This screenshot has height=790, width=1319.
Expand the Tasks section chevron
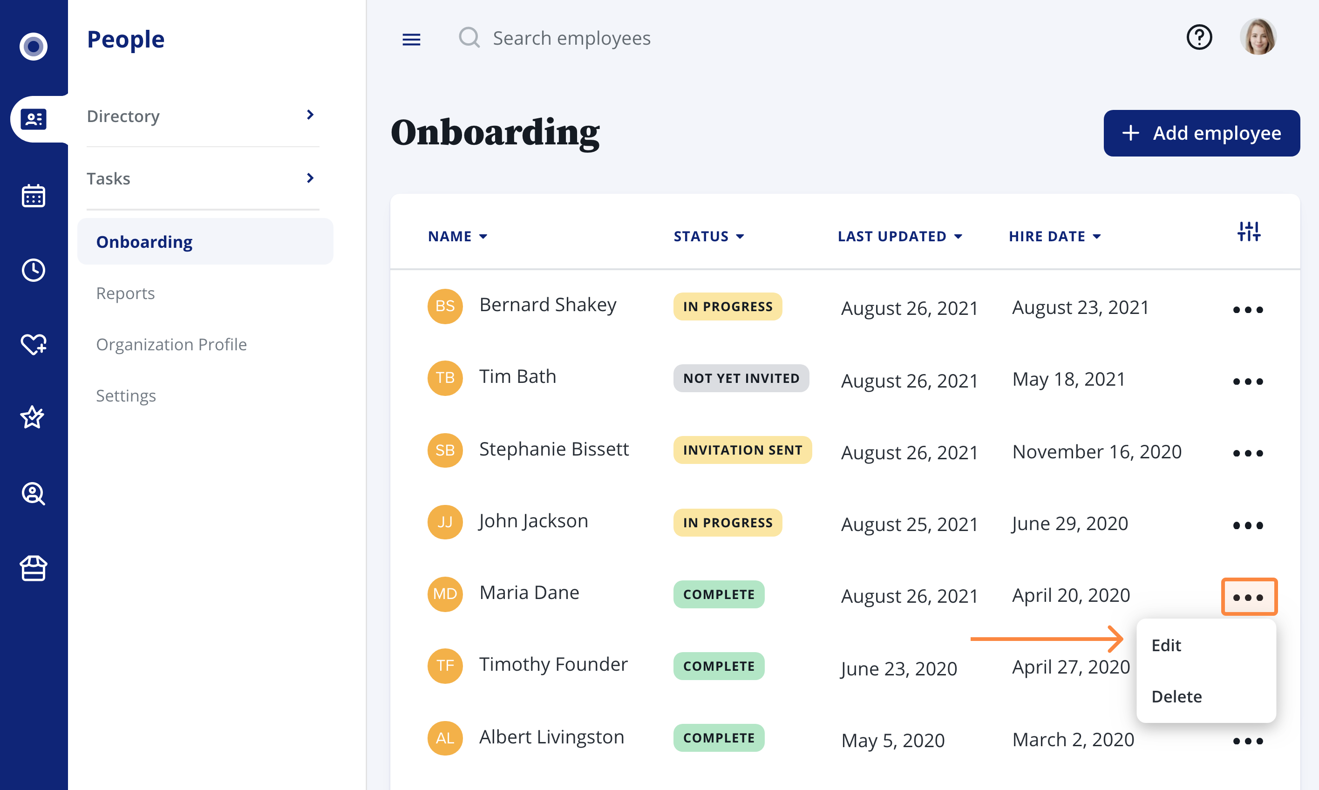point(310,178)
